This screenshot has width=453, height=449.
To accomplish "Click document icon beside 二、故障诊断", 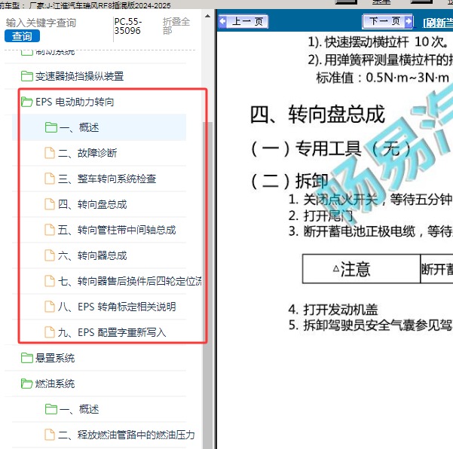I will pyautogui.click(x=50, y=153).
